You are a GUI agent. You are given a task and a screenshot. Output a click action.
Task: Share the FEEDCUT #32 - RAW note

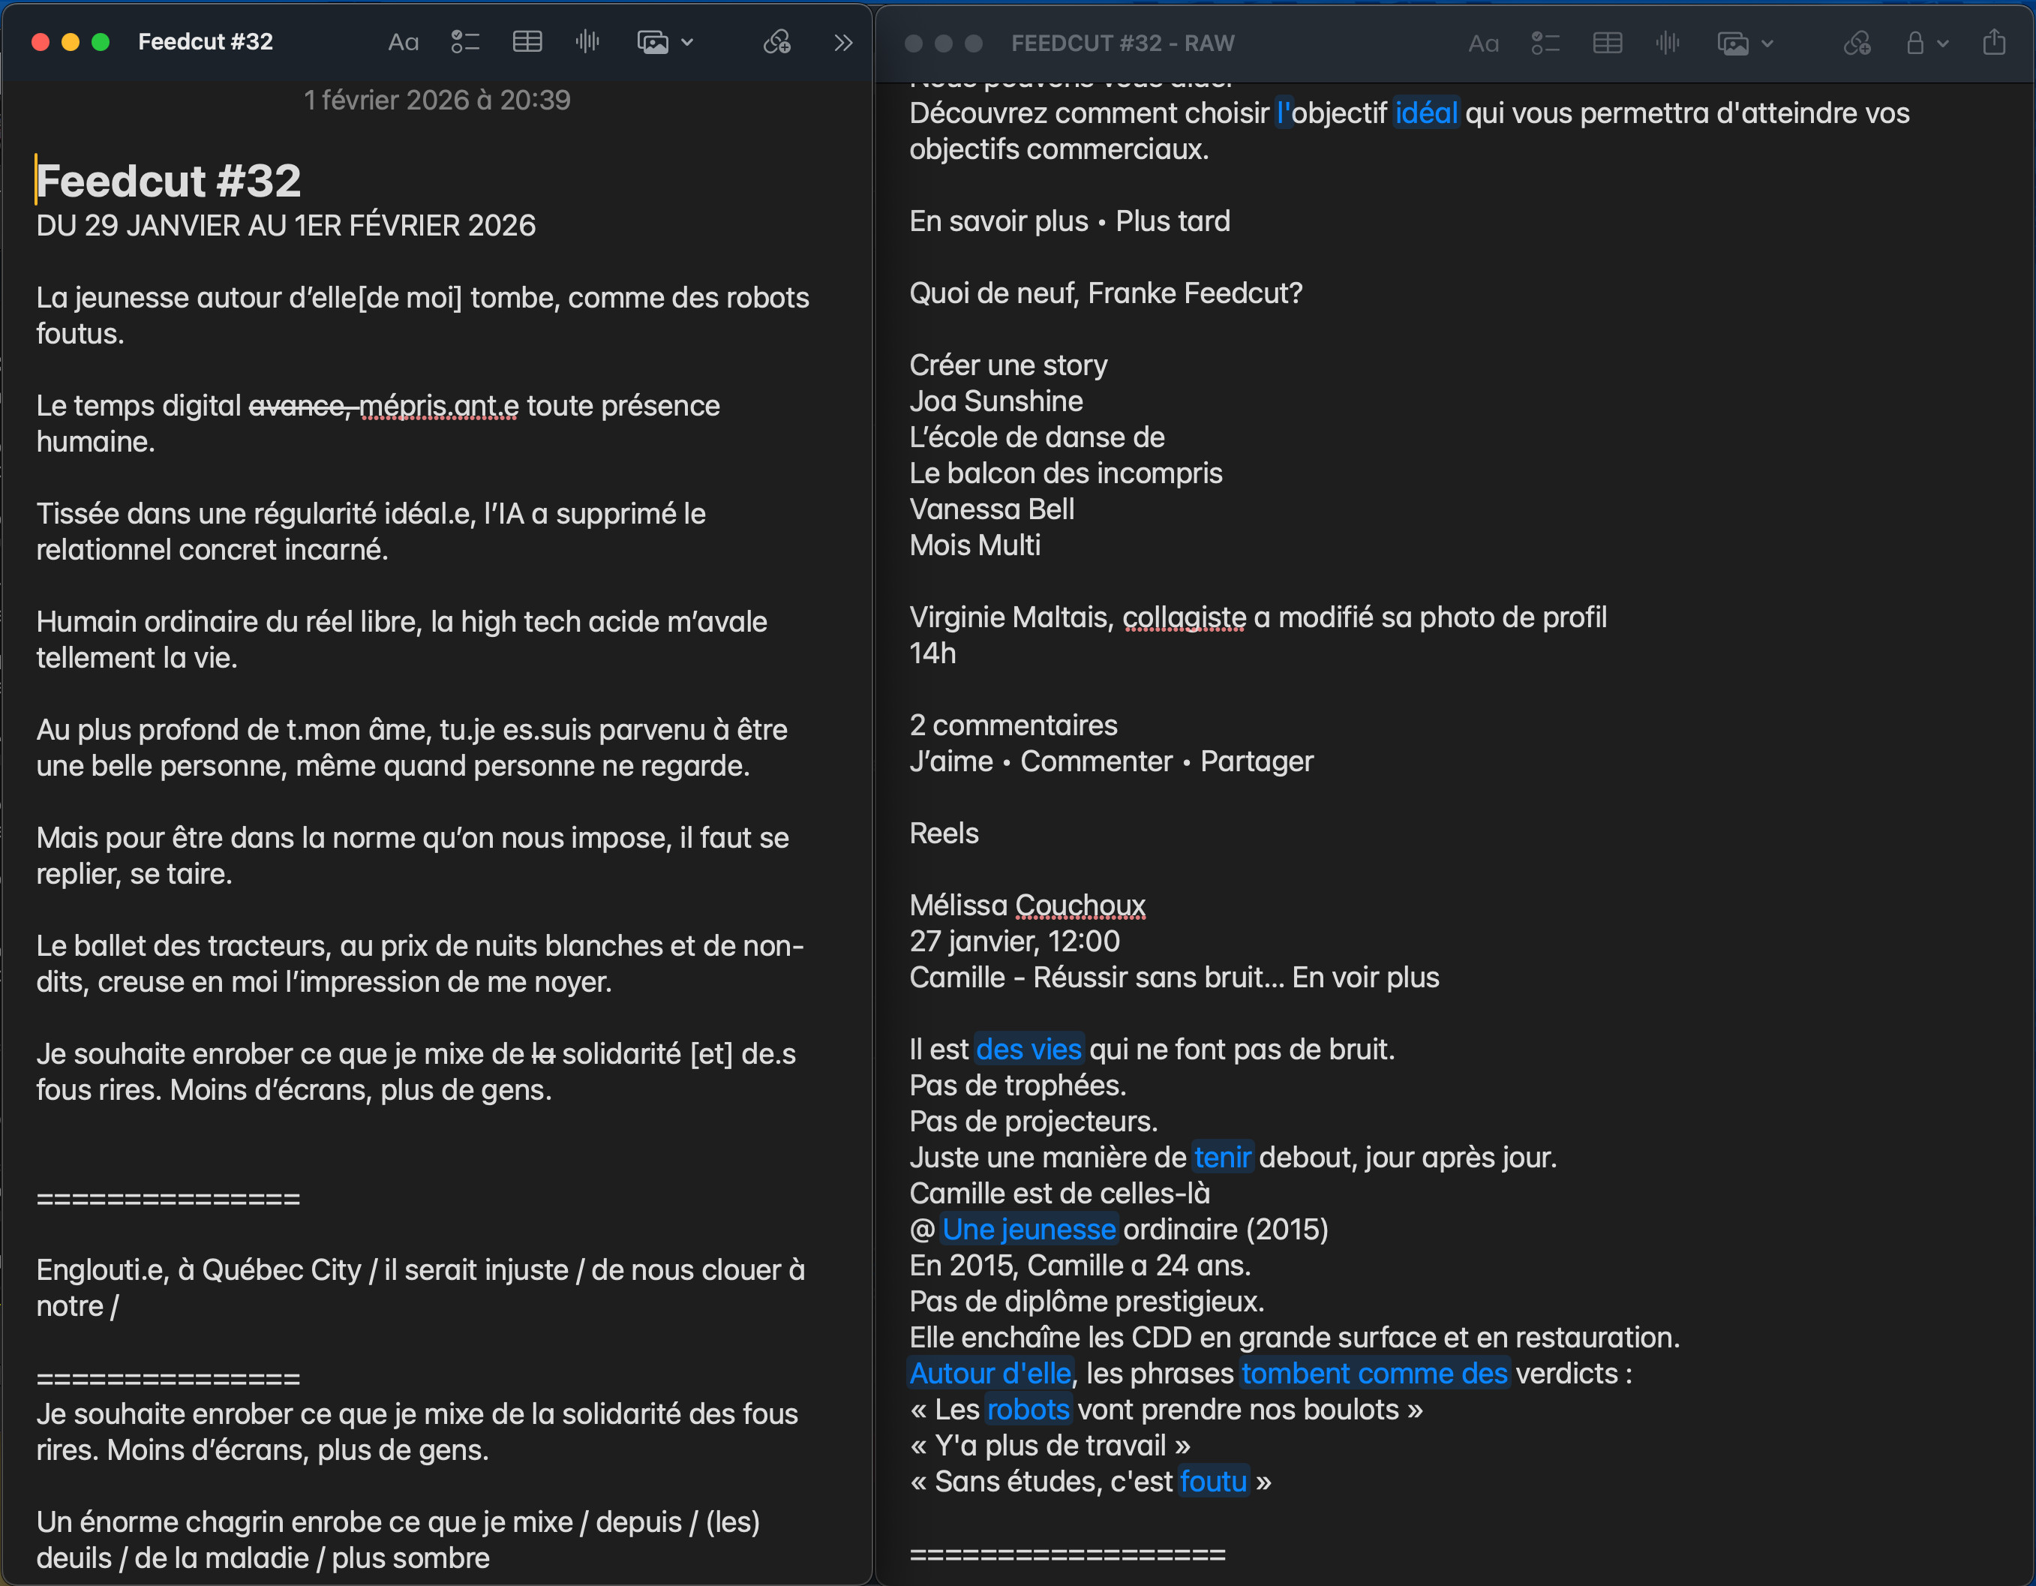coord(1994,42)
